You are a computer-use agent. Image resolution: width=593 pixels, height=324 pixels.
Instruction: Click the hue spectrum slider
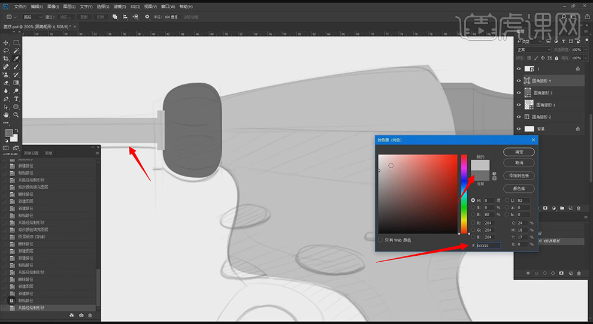point(464,194)
